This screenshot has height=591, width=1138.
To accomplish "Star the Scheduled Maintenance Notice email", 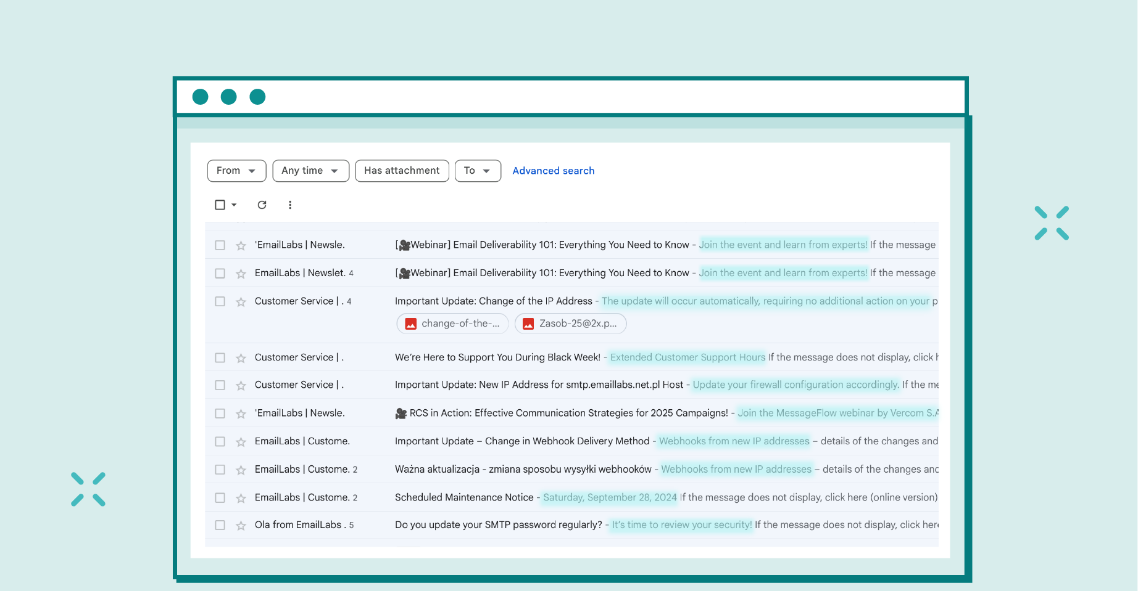I will [x=240, y=497].
